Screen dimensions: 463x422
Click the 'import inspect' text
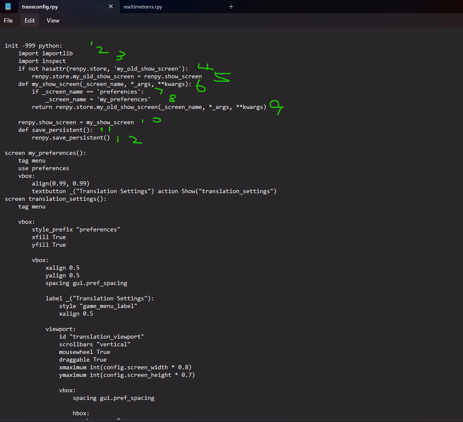[x=42, y=61]
